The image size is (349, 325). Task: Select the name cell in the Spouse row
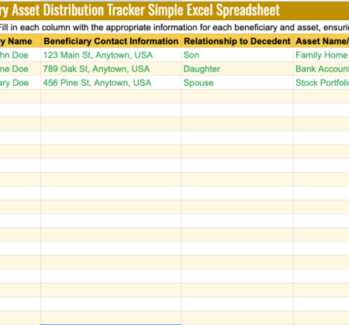point(20,83)
